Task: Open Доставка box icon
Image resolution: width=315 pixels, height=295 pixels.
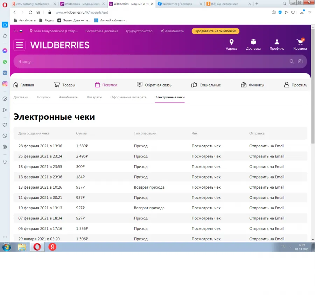Action: (253, 44)
